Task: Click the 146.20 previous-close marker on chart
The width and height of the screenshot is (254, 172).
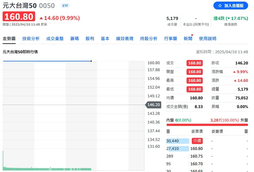Action: (x=153, y=105)
